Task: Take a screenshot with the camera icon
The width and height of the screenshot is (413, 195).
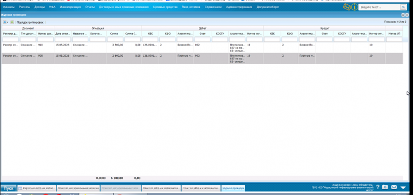Action: tap(385, 187)
